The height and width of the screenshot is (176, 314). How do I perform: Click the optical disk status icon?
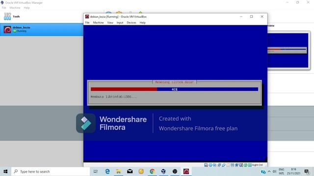pyautogui.click(x=210, y=165)
